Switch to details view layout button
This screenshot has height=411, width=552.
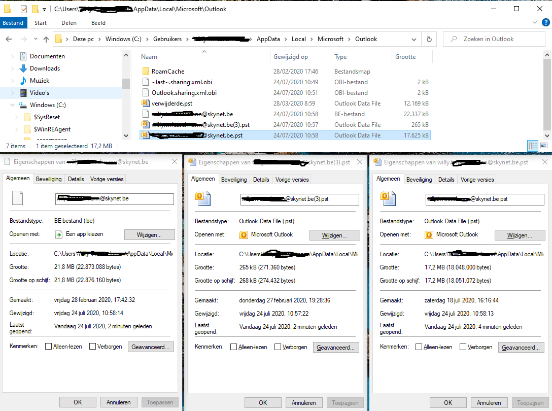[533, 146]
